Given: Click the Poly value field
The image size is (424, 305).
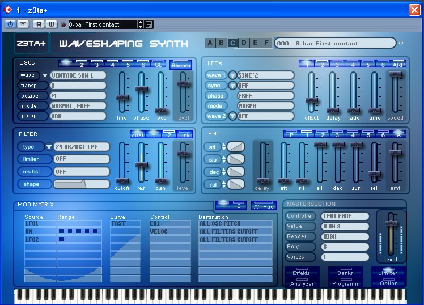Looking at the screenshot, I should click(x=345, y=247).
